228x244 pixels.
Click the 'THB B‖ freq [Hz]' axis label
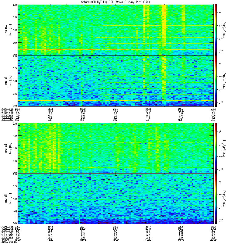click(8, 81)
